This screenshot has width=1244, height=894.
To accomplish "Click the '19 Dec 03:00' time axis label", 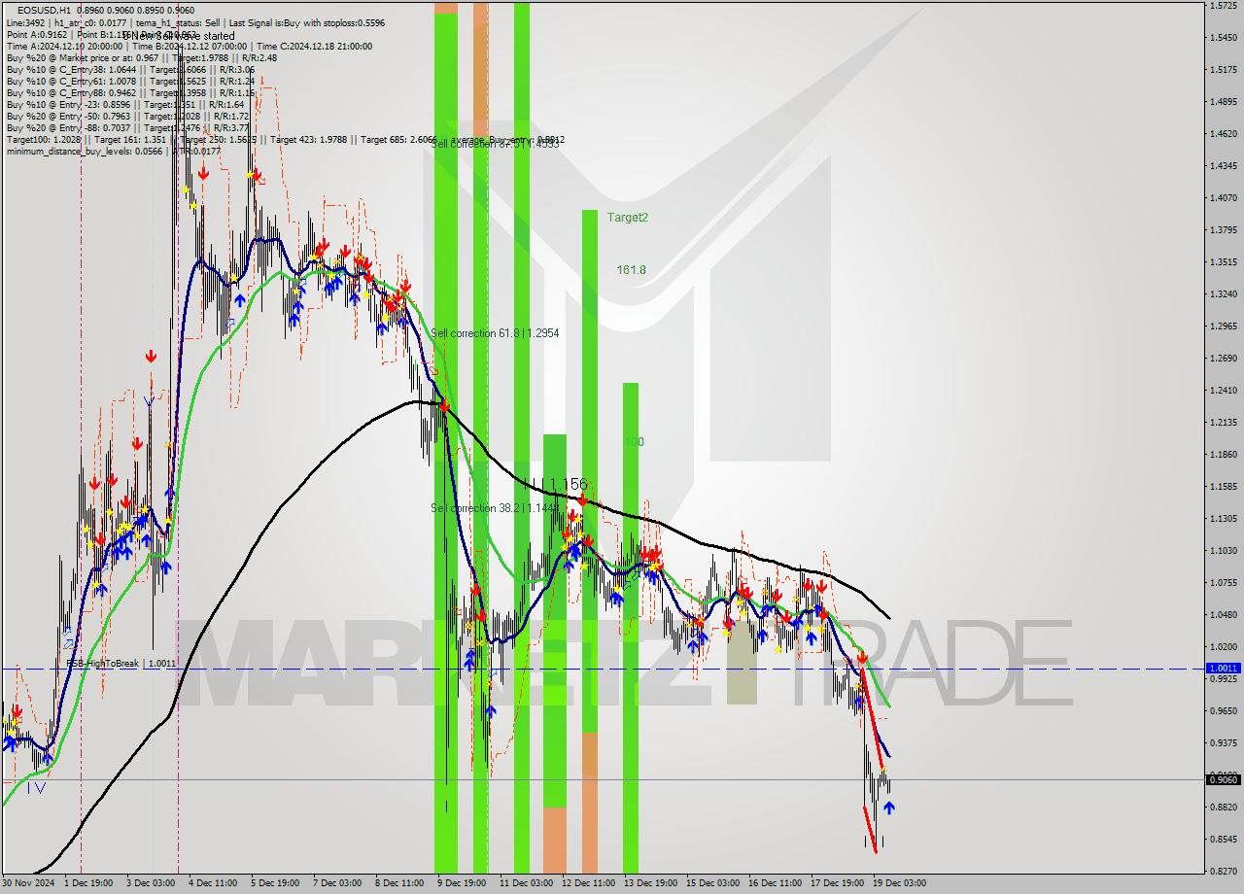I will coord(899,883).
